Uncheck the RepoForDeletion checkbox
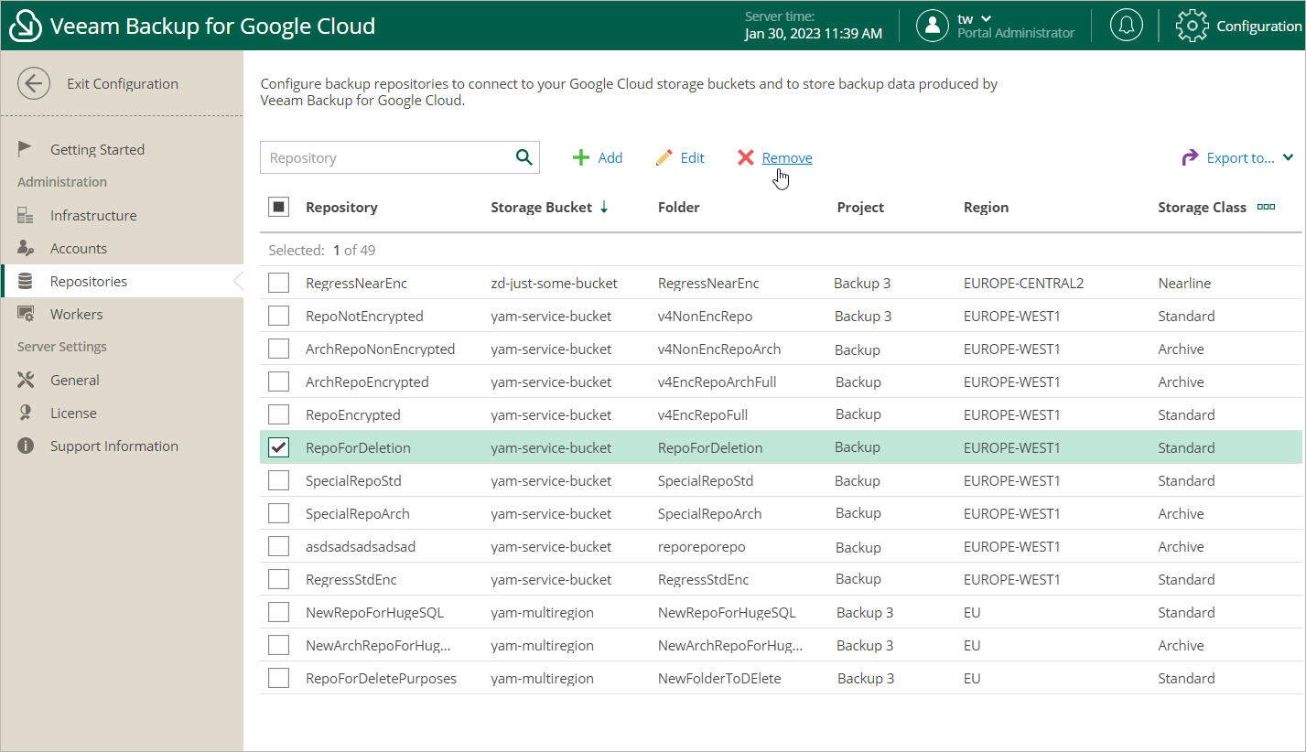Image resolution: width=1306 pixels, height=752 pixels. click(279, 447)
